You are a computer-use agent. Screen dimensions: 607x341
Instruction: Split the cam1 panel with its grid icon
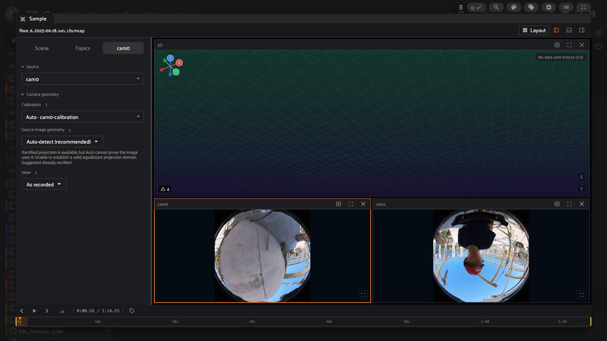(x=557, y=204)
